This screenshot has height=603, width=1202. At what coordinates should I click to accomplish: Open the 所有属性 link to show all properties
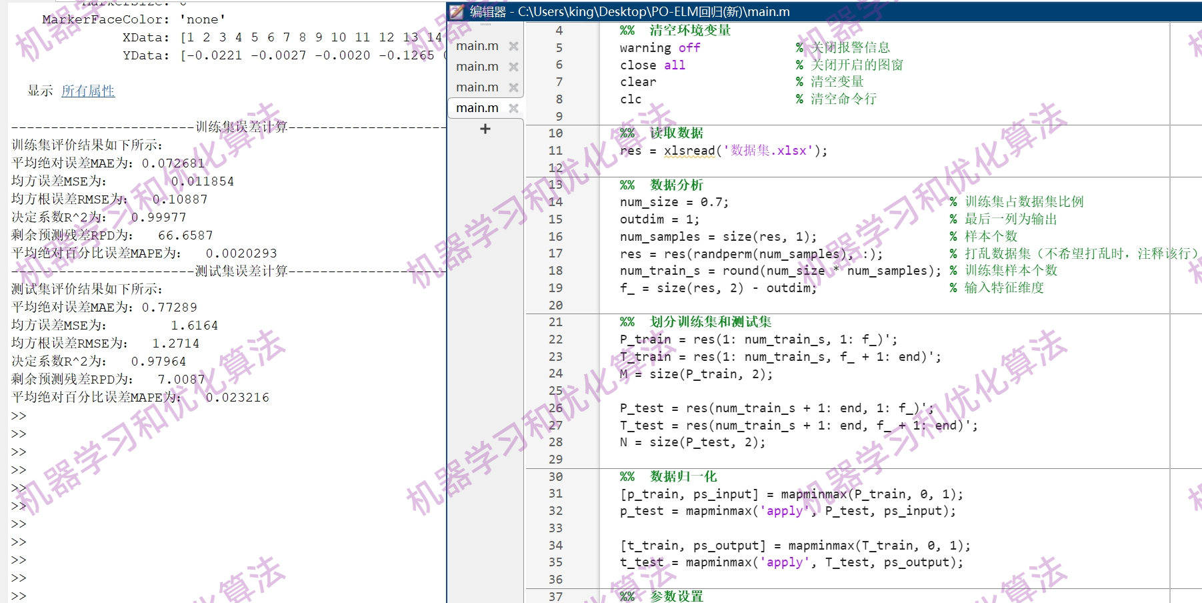[x=87, y=90]
